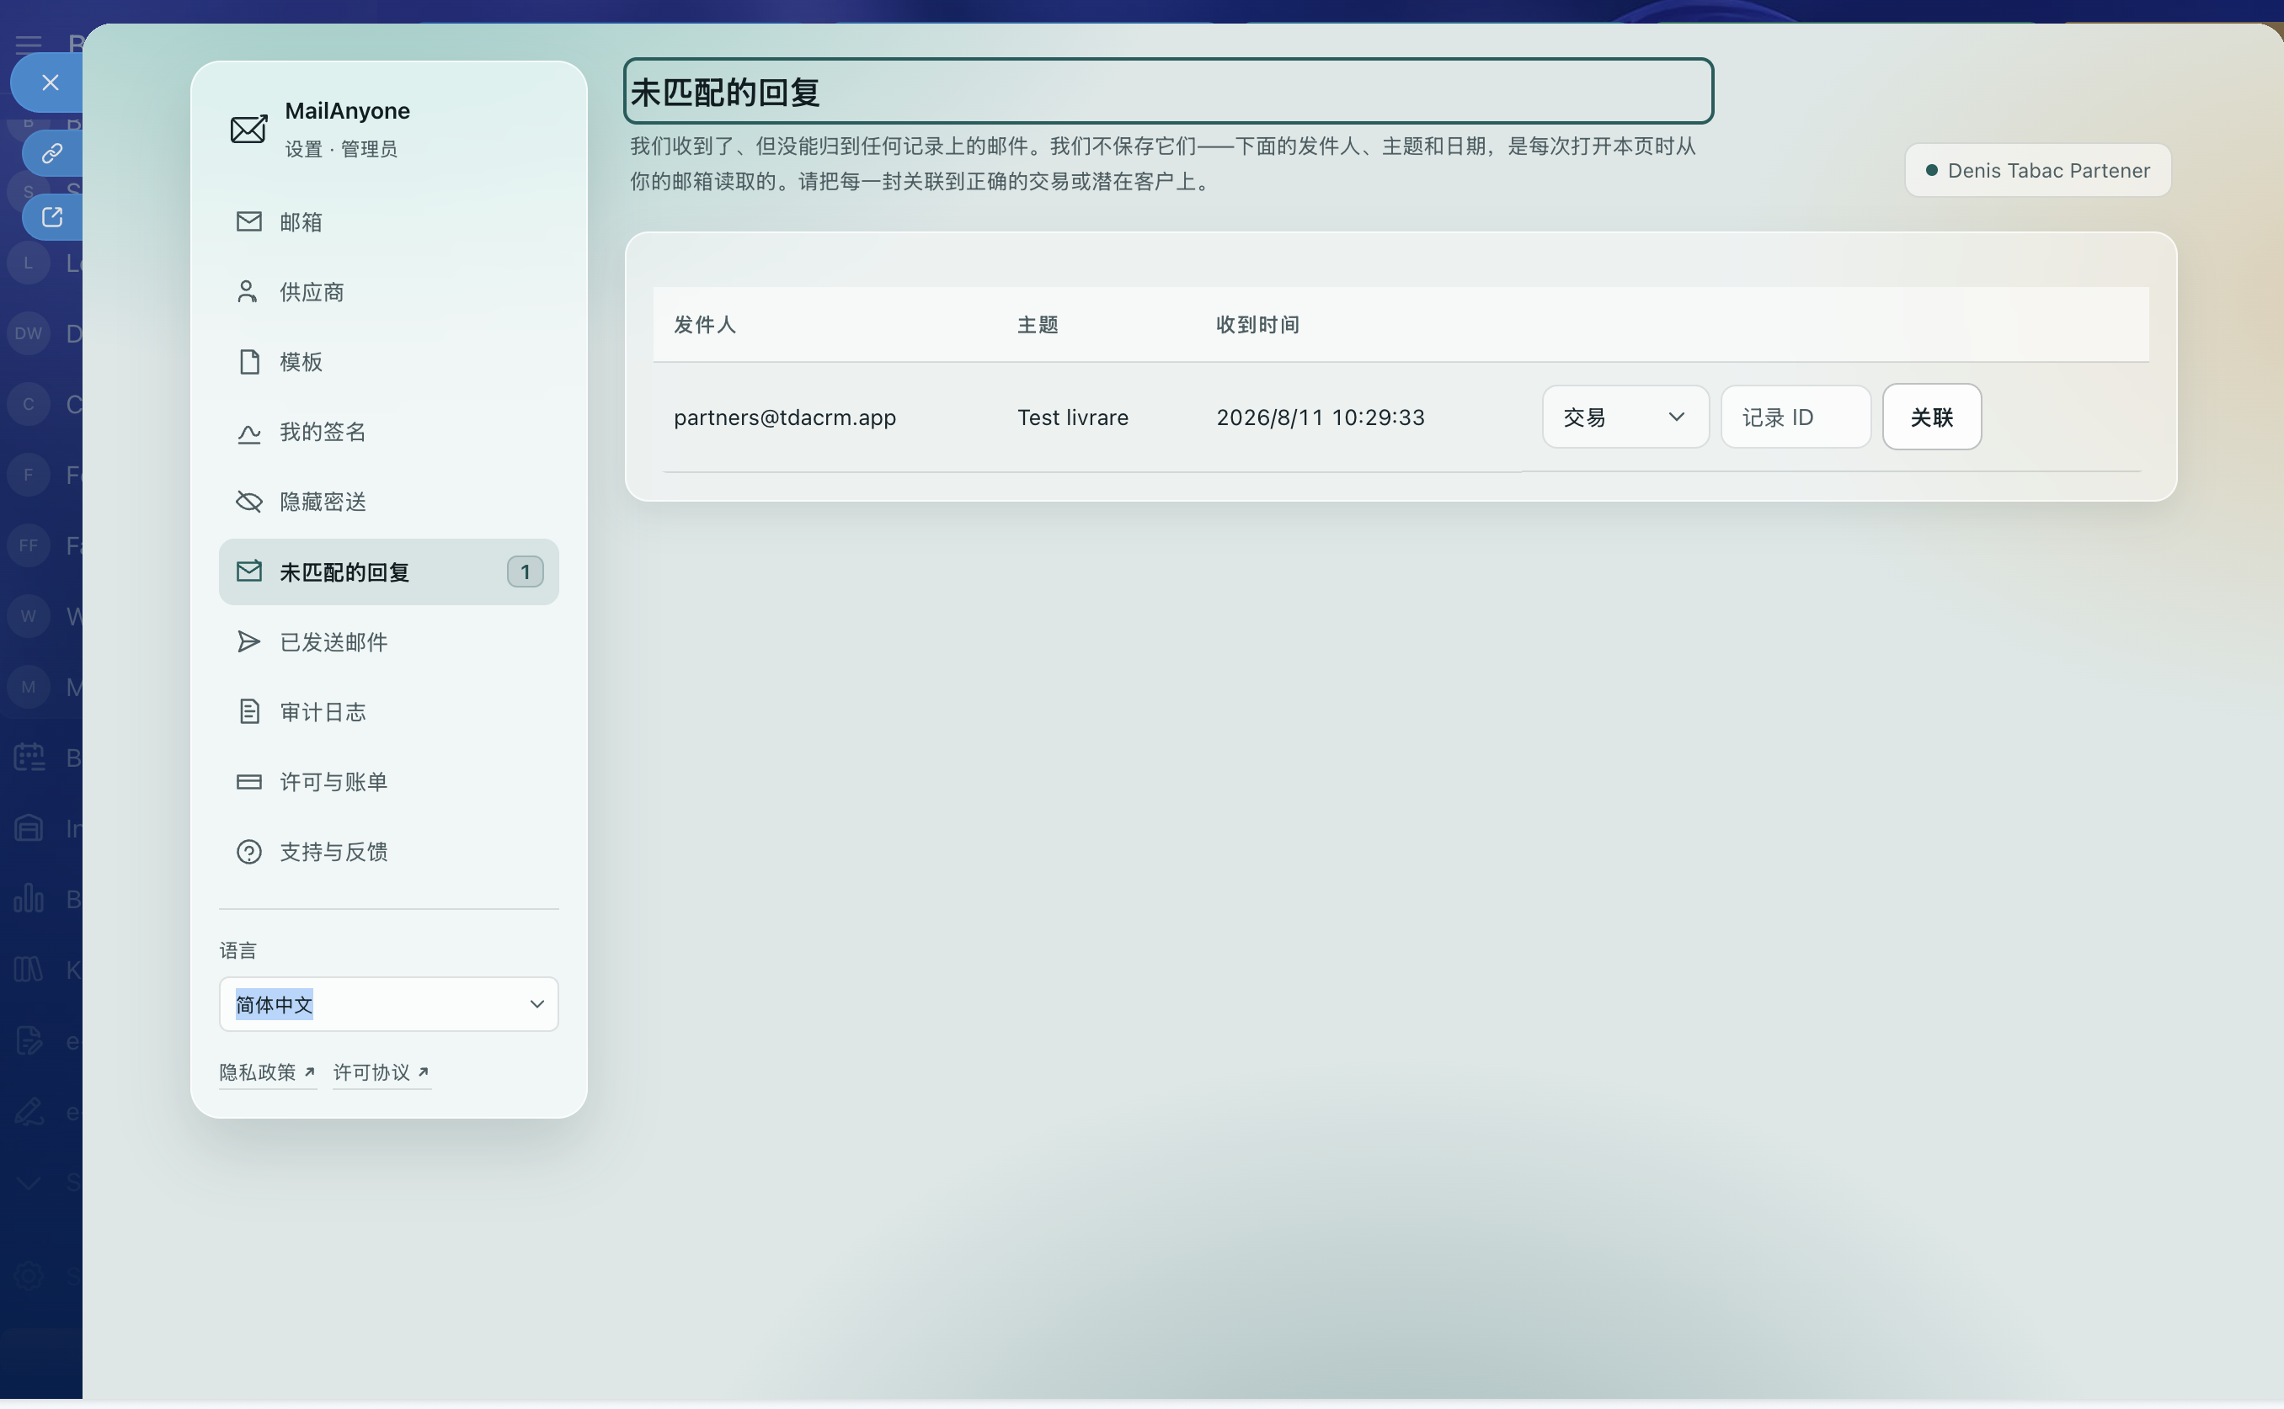
Task: Open the 邮箱 mailbox section
Action: point(389,222)
